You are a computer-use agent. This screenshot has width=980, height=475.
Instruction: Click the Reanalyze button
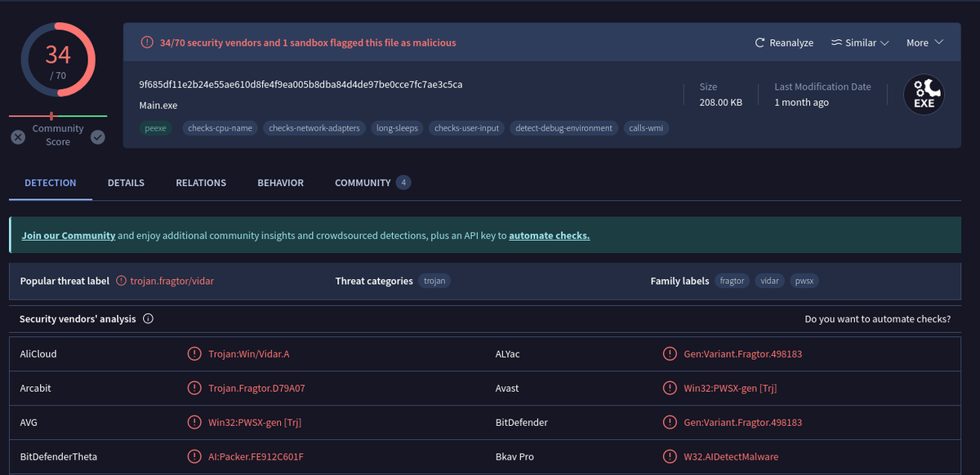click(x=784, y=42)
